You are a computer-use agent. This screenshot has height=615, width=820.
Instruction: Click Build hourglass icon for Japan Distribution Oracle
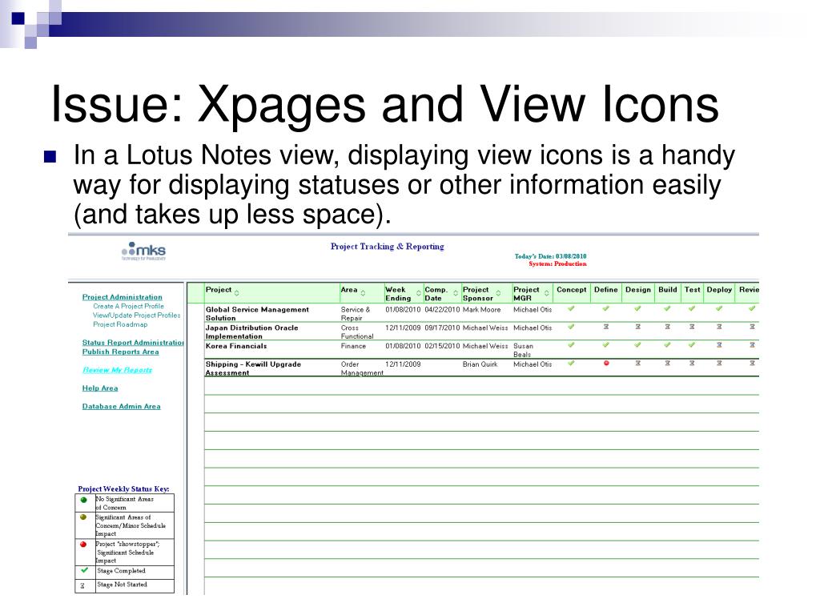click(668, 327)
